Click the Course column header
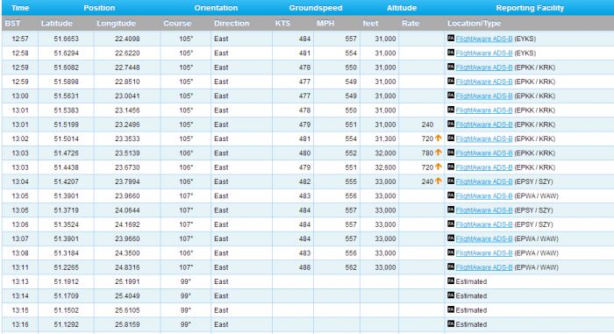Screen dimensions: 614x334 click(177, 23)
